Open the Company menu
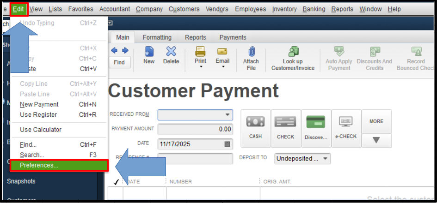Image resolution: width=437 pixels, height=203 pixels. (x=149, y=9)
